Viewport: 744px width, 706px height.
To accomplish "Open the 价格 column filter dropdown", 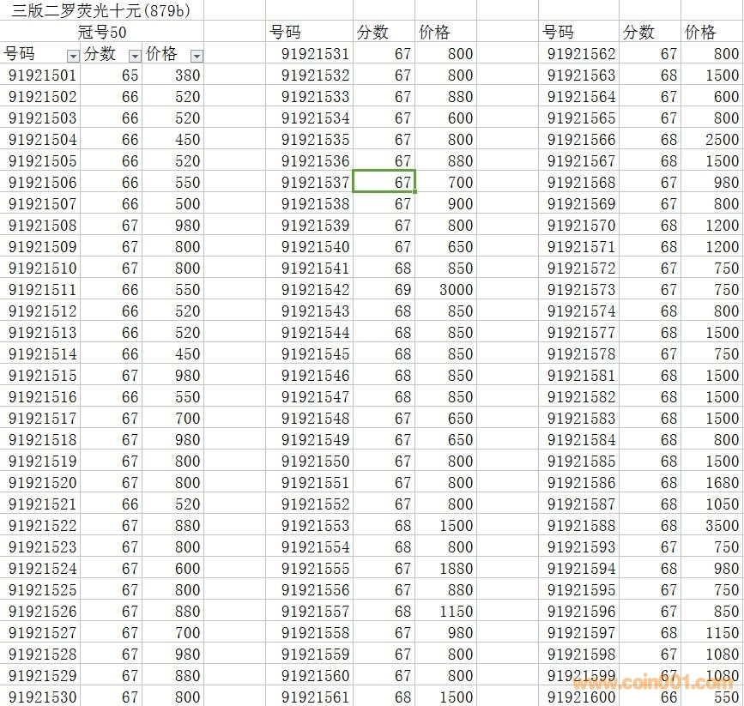I will tap(197, 56).
